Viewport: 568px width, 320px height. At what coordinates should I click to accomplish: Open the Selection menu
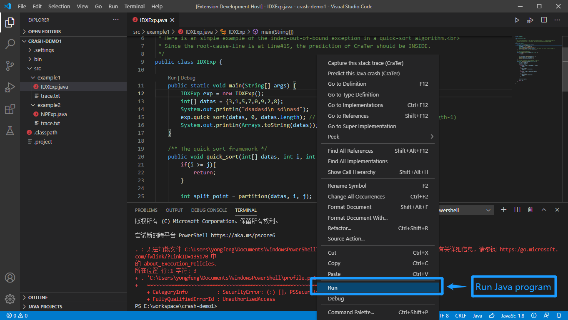click(59, 6)
